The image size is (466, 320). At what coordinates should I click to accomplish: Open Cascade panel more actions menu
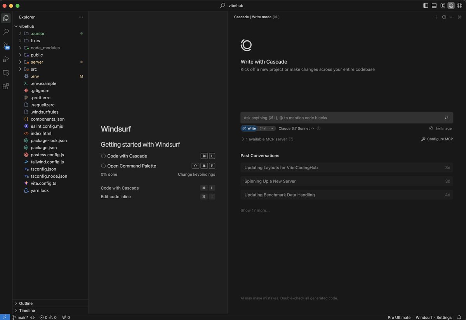point(452,17)
